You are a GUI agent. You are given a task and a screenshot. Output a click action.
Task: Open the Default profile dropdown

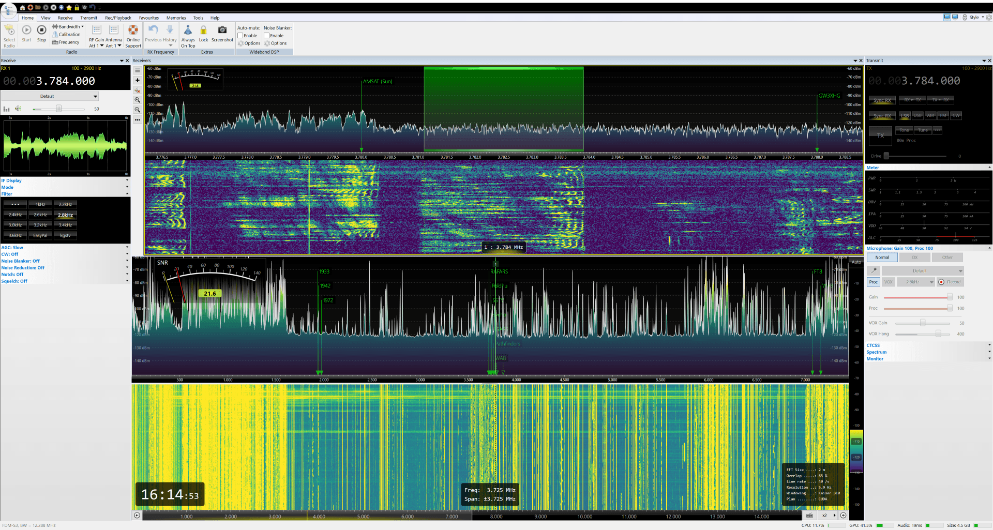click(x=50, y=96)
